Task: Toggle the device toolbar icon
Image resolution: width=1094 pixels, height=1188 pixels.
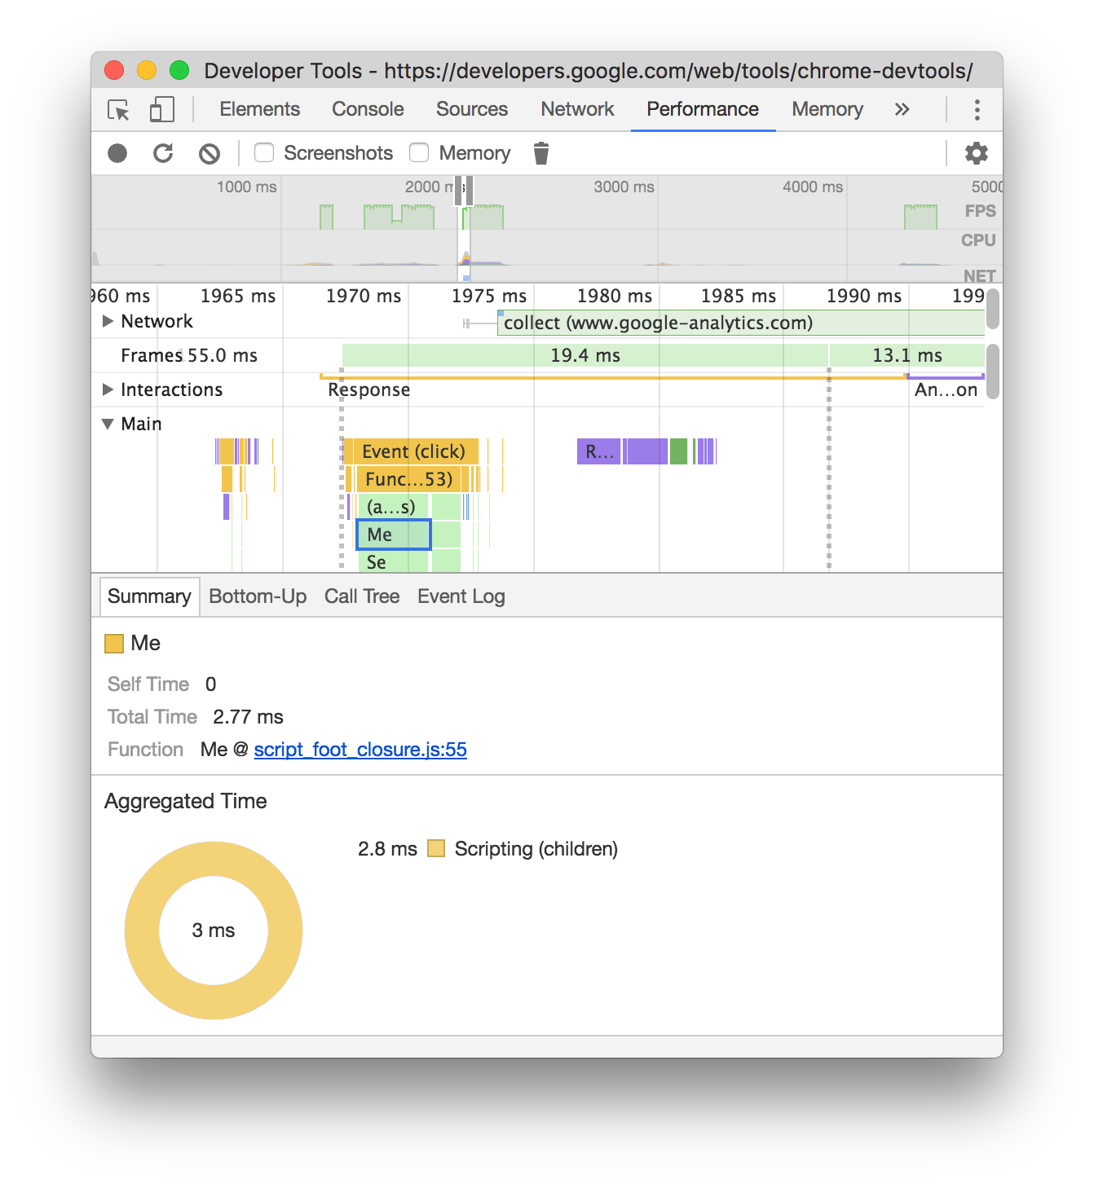Action: (162, 109)
